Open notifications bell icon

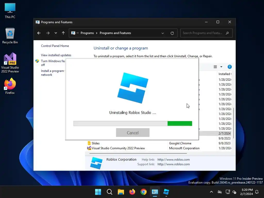click(257, 192)
